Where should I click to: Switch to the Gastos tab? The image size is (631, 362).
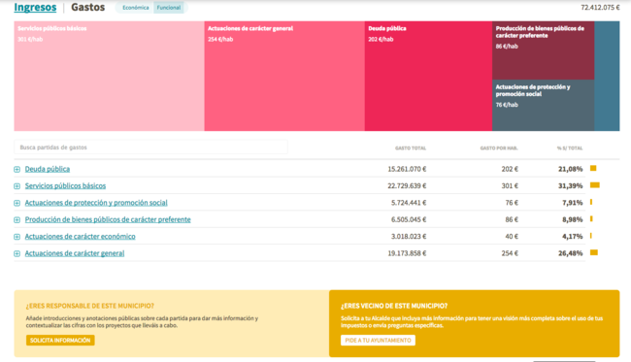pos(87,7)
